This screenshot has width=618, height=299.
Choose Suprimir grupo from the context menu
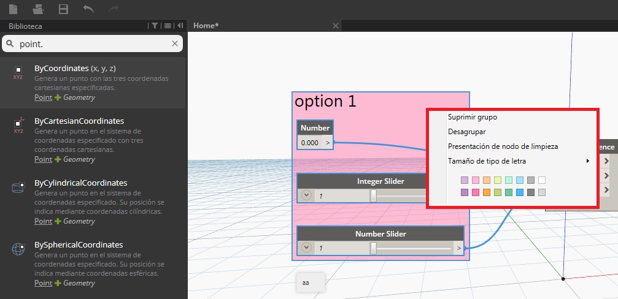point(472,116)
